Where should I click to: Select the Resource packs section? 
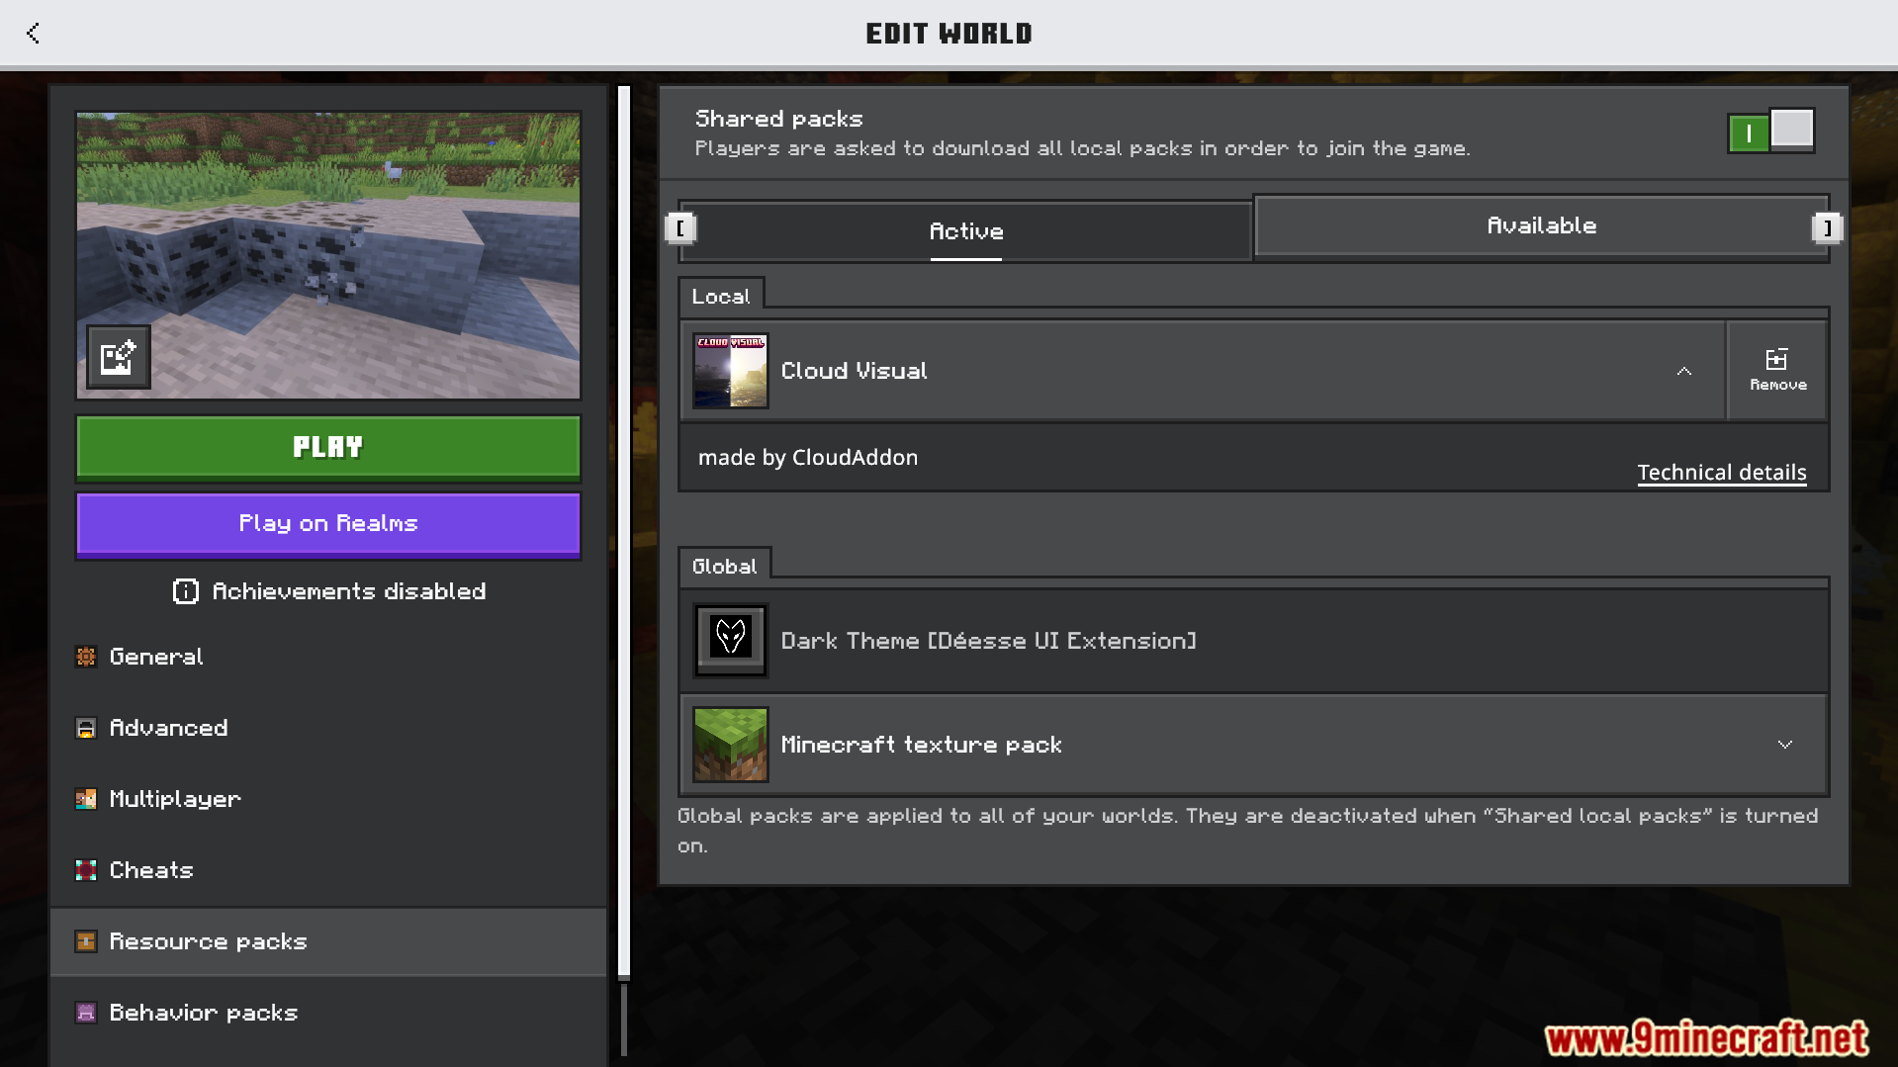point(328,941)
